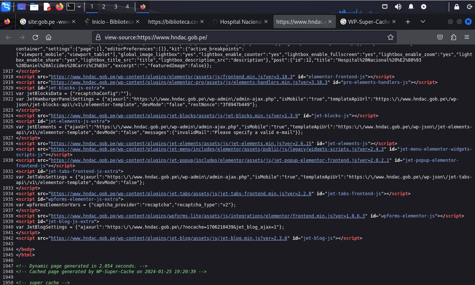Open the Kali applications menu
The image size is (475, 285).
click(x=6, y=6)
